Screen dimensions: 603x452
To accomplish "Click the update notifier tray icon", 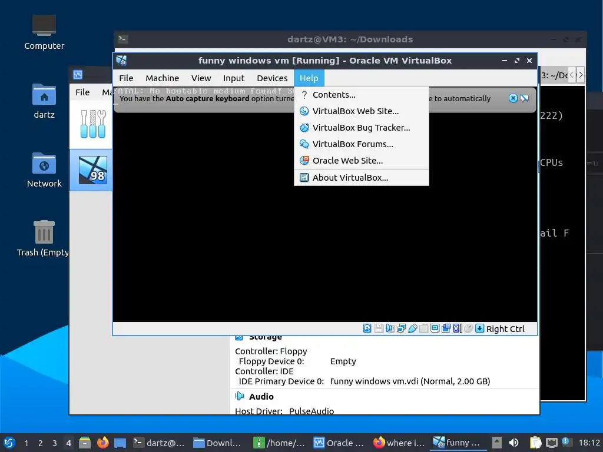I will pos(566,442).
